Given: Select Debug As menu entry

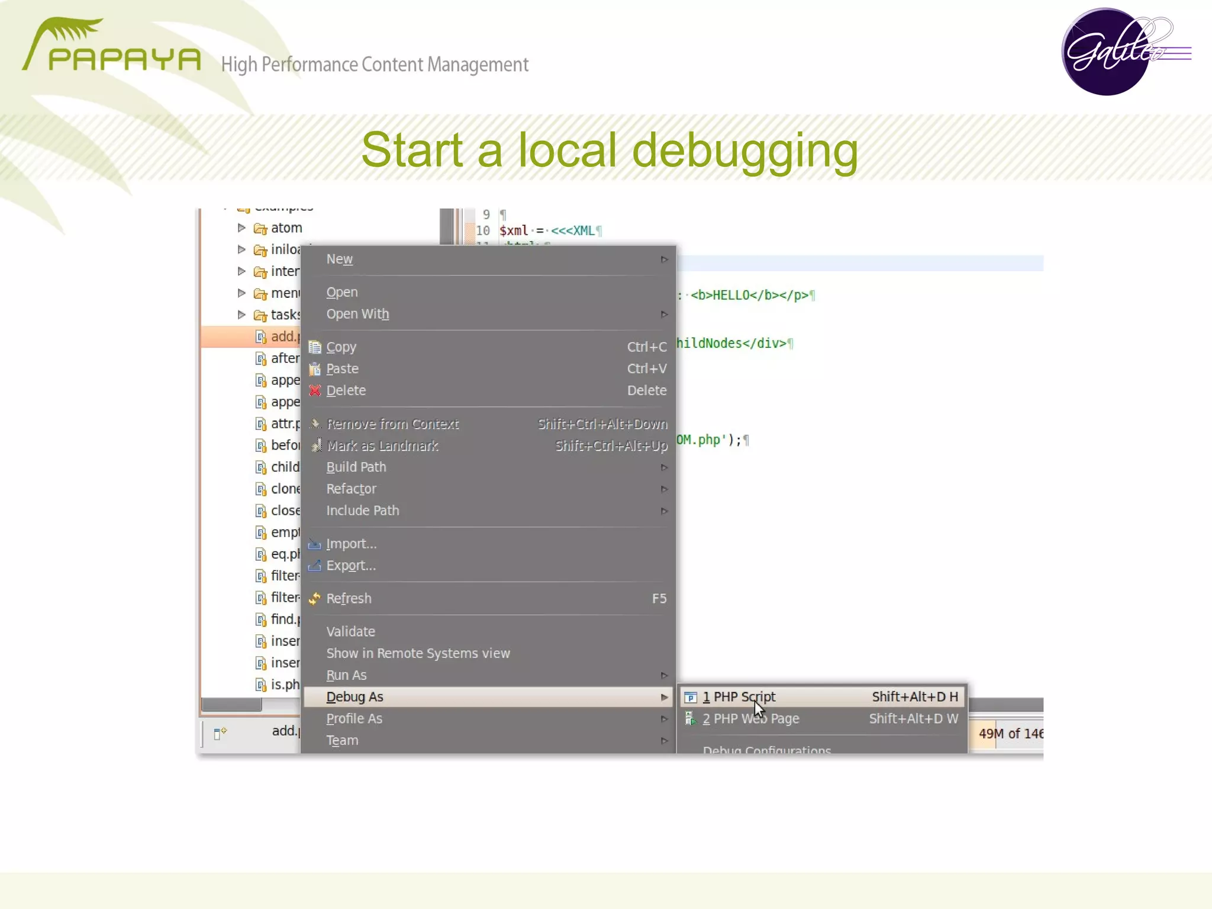Looking at the screenshot, I should 355,697.
